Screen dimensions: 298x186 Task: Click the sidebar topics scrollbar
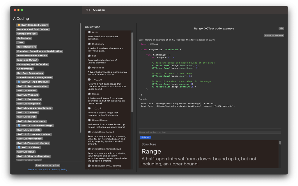pos(80,78)
